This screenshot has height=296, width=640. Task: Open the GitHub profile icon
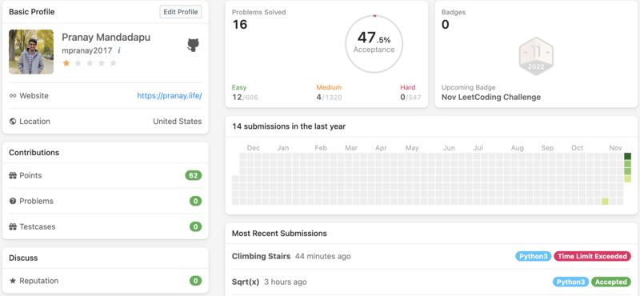[193, 45]
